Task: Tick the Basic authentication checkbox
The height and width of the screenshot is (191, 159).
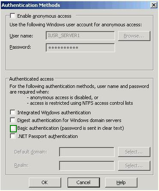Action: coord(13,128)
